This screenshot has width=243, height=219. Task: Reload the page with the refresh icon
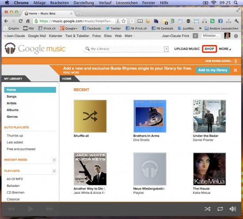point(20,21)
